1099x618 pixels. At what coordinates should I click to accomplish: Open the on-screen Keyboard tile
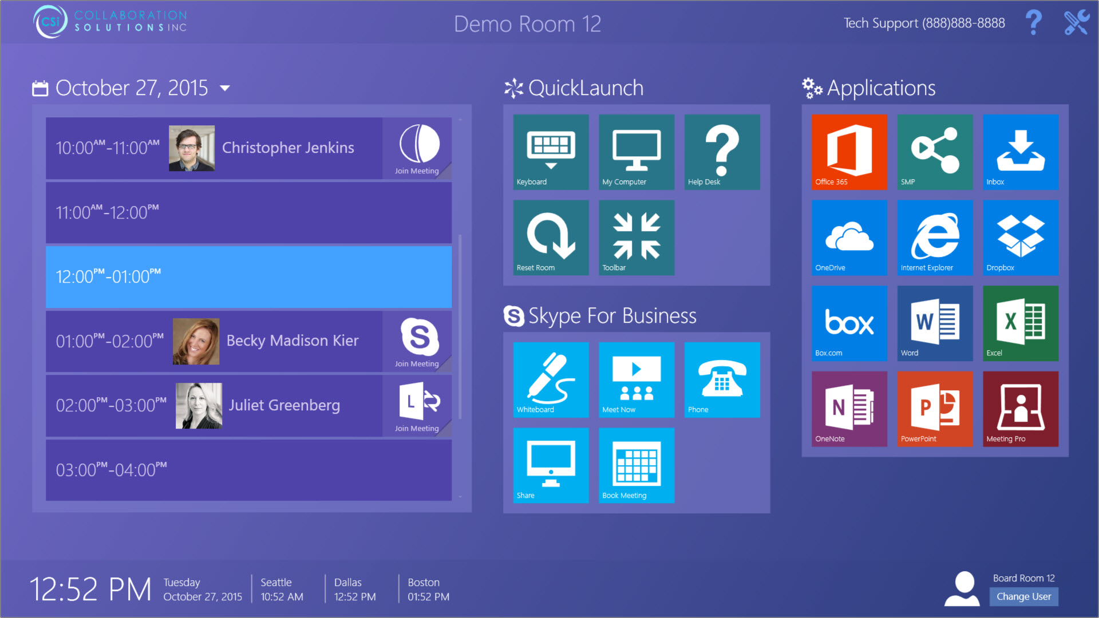pos(551,152)
